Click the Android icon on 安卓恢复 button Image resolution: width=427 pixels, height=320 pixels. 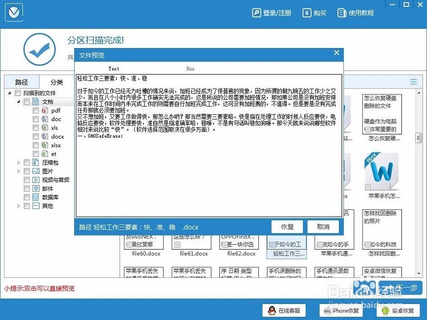click(384, 310)
